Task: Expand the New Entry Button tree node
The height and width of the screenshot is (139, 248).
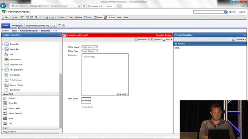Action: tap(3, 69)
